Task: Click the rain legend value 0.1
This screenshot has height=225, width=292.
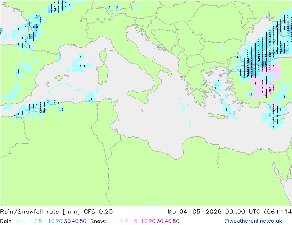Action: (x=20, y=221)
